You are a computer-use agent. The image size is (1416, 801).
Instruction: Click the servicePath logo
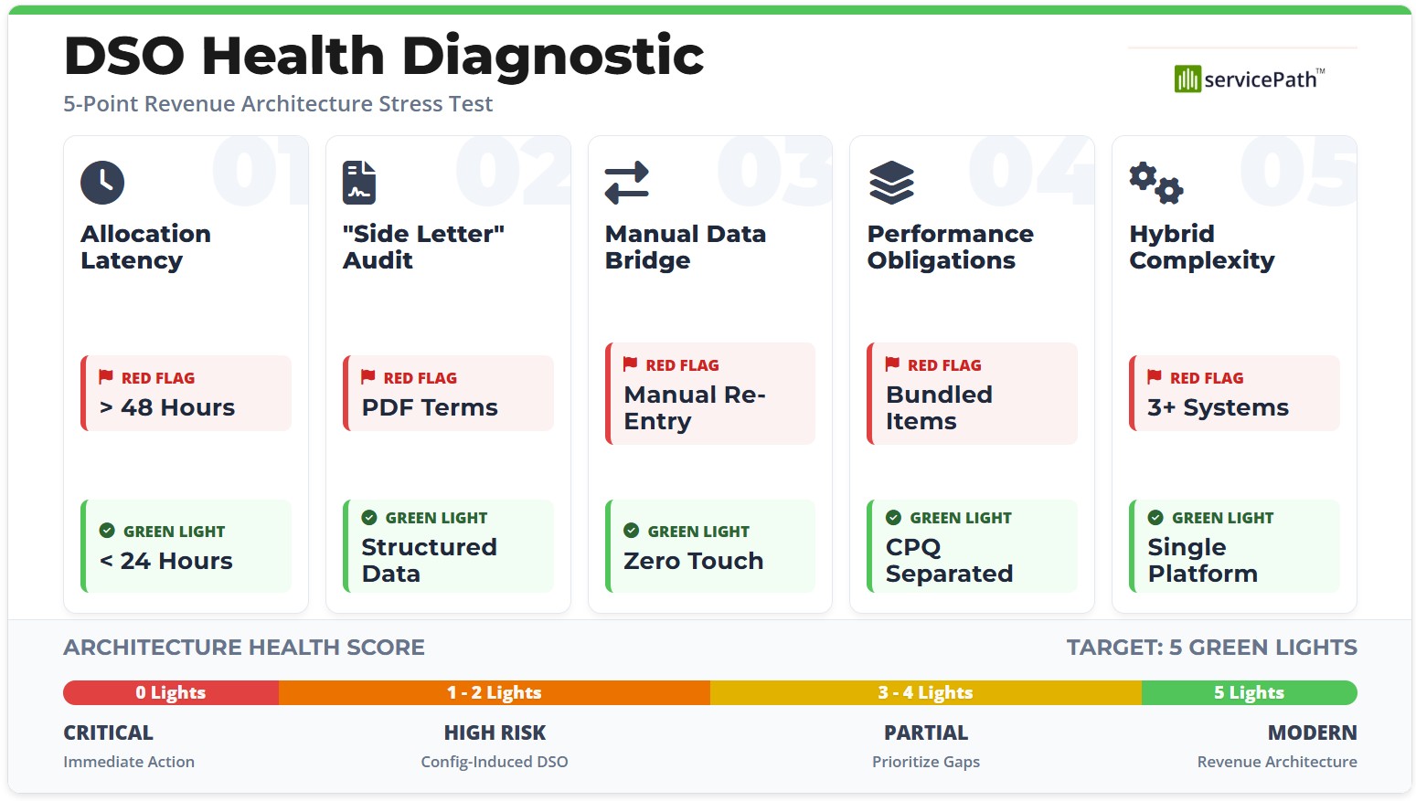click(1249, 79)
